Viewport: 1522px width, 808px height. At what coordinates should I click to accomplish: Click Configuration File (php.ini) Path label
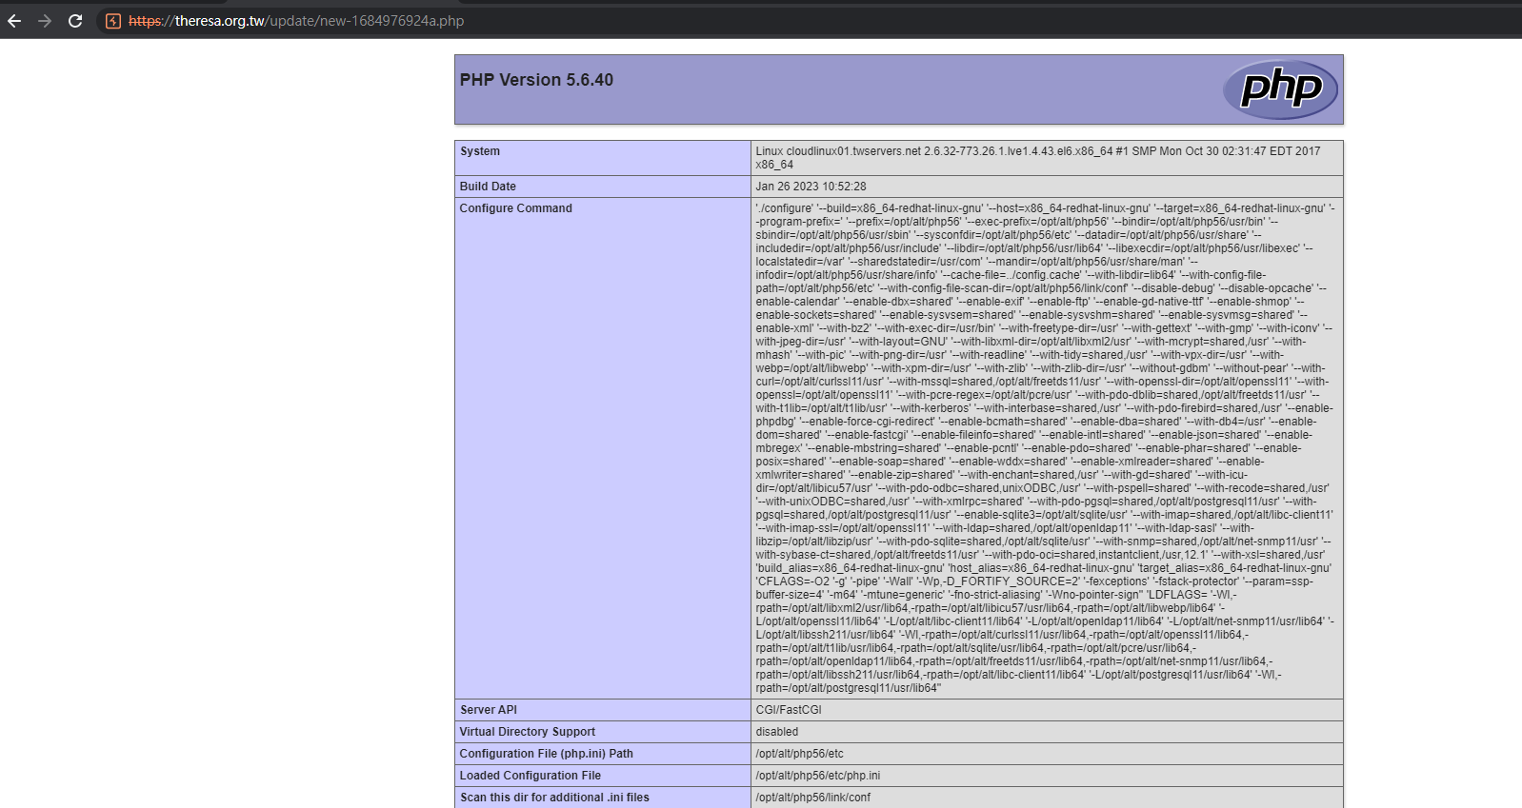click(547, 754)
